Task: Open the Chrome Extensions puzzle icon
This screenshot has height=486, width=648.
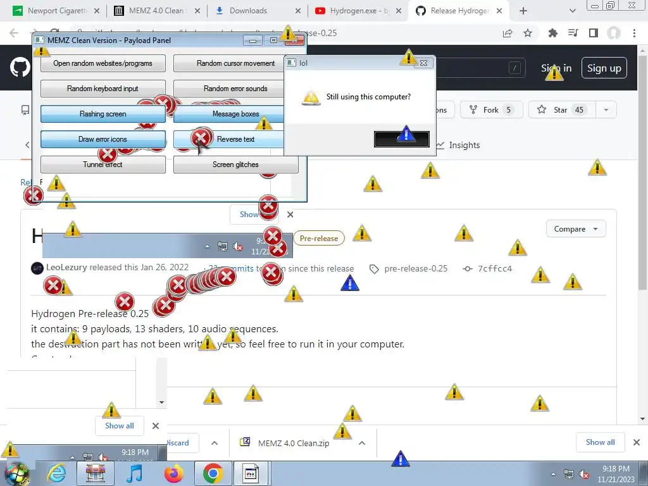Action: [x=552, y=33]
